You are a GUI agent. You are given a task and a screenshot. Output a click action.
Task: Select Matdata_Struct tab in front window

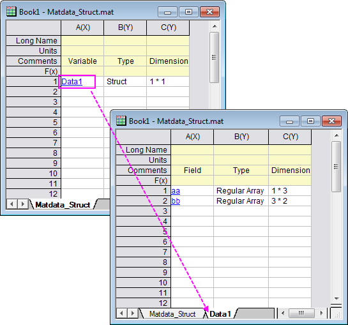tap(172, 314)
